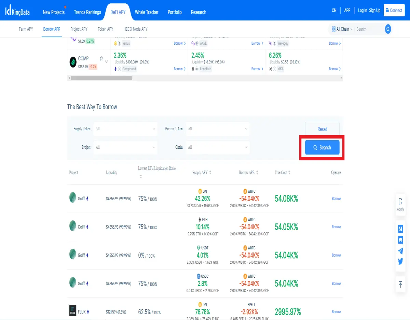
Task: Open the Discord social icon
Action: pyautogui.click(x=400, y=240)
